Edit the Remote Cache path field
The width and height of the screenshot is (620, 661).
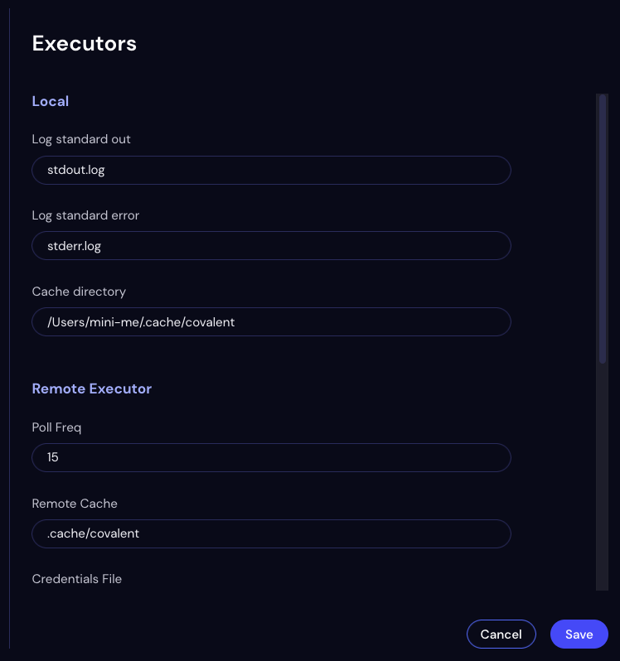(x=272, y=533)
